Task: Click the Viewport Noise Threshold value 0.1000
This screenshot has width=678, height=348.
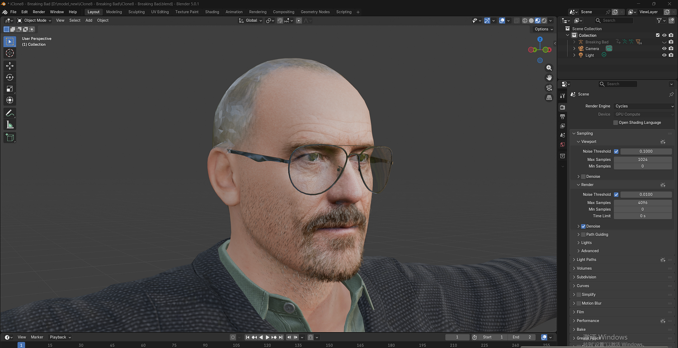Action: pyautogui.click(x=646, y=152)
